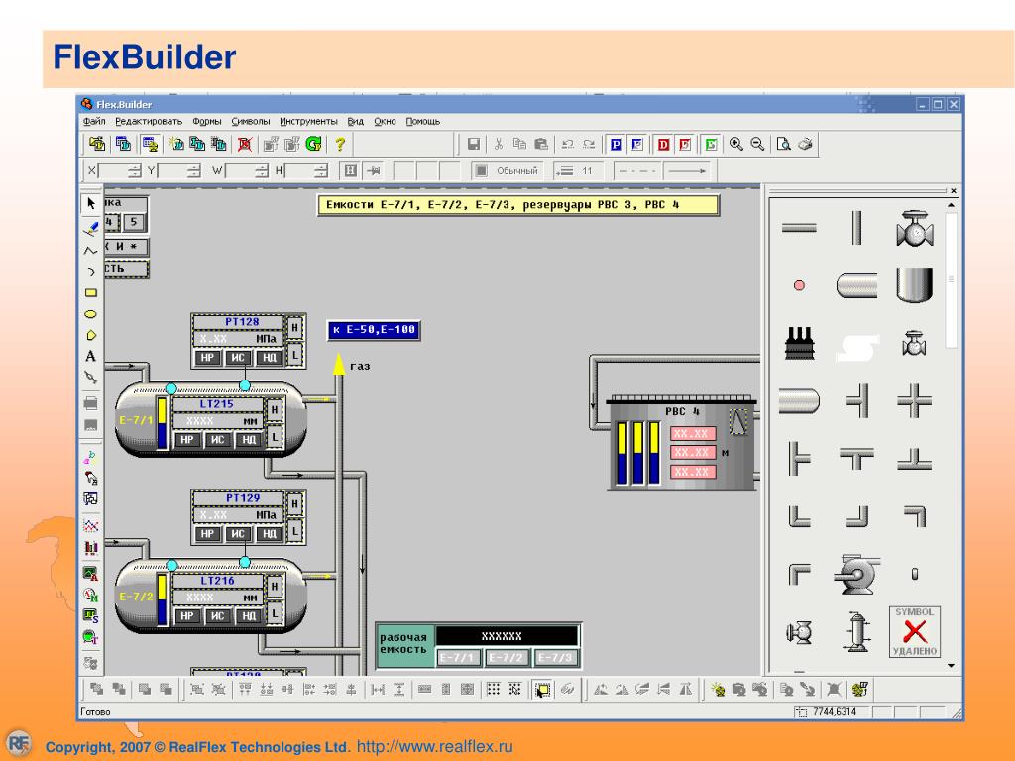Image resolution: width=1015 pixels, height=761 pixels.
Task: Toggle the blue P toolbar button
Action: [x=616, y=144]
